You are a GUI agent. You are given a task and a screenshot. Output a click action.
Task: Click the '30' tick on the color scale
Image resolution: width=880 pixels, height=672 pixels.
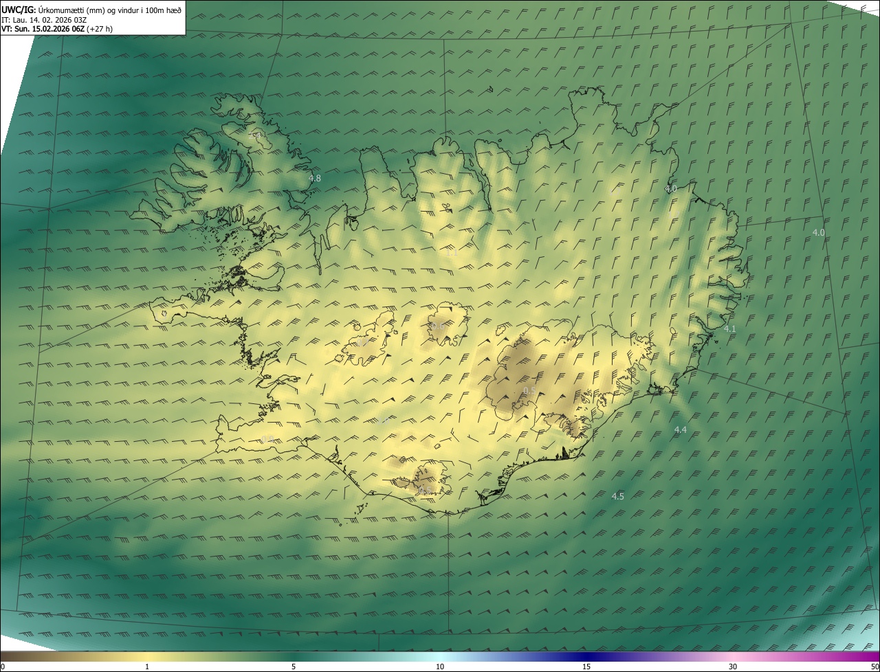click(x=733, y=667)
